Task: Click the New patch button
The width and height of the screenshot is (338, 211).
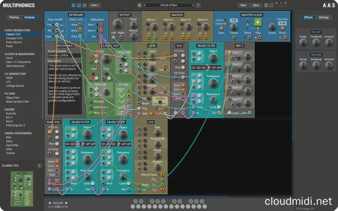Action: click(243, 5)
